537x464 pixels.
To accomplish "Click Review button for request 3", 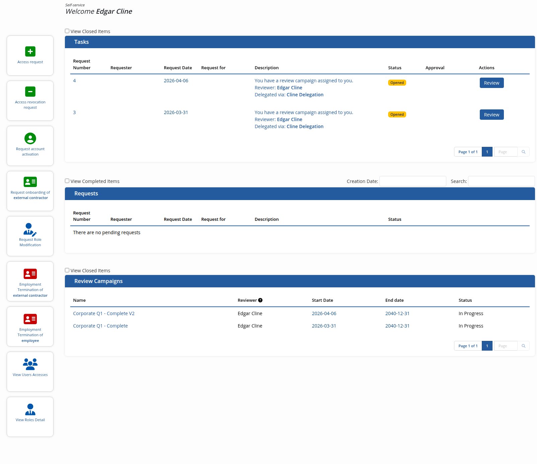I will 491,115.
